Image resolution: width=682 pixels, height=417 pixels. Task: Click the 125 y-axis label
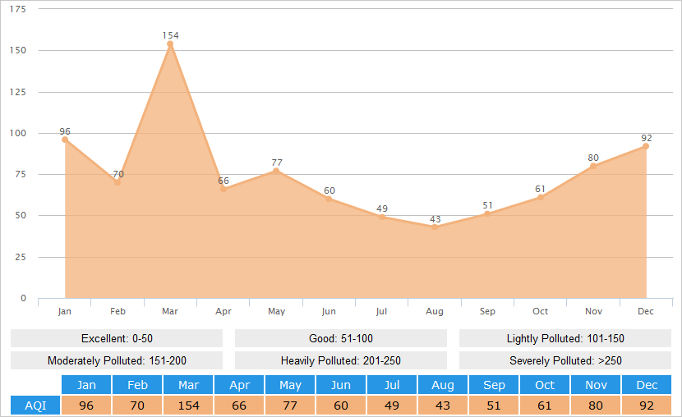18,92
